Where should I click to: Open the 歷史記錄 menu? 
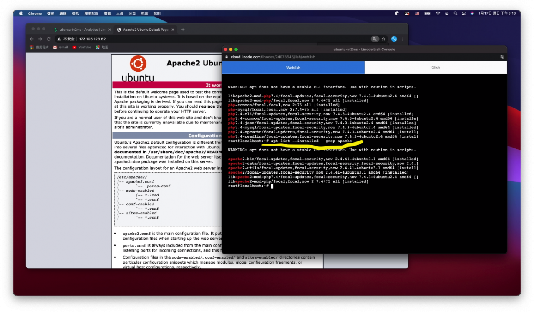pos(91,13)
